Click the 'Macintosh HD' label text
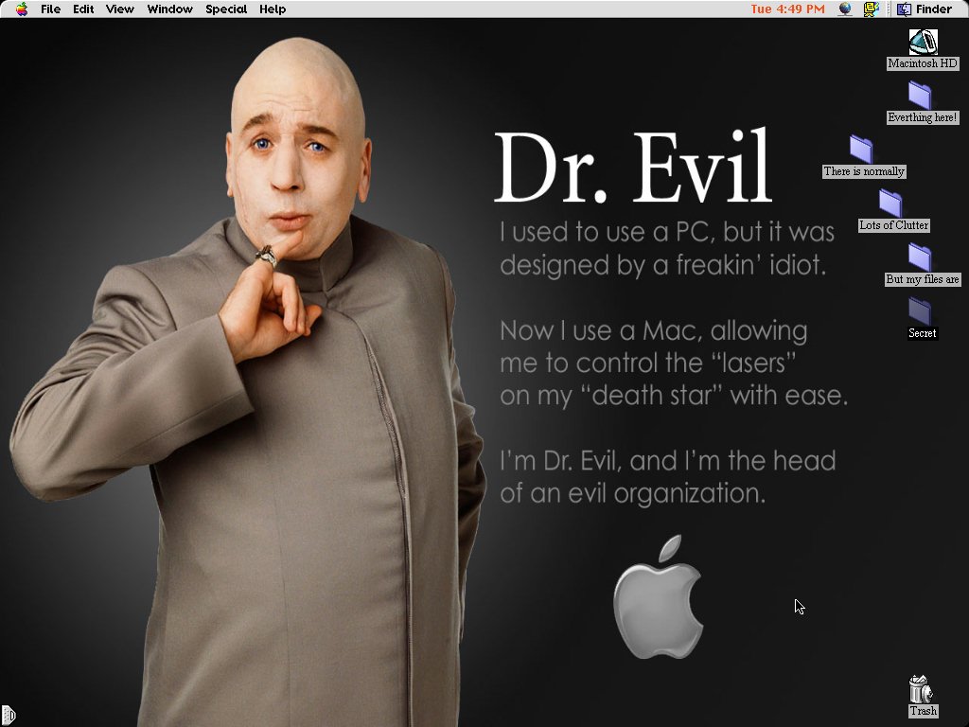 click(923, 63)
